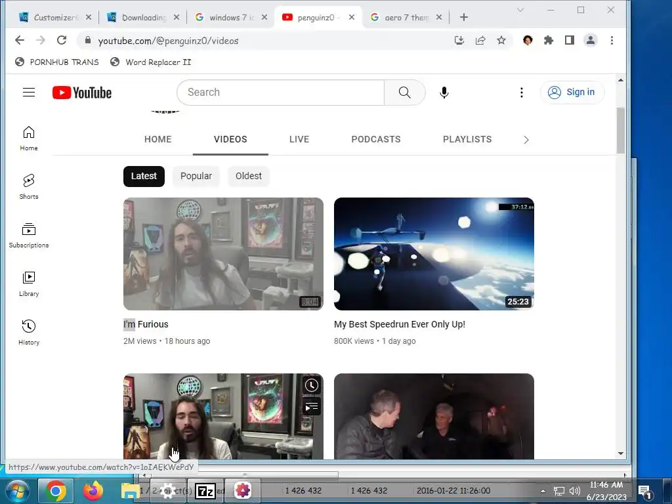672x504 pixels.
Task: Open History in the sidebar
Action: 29,332
